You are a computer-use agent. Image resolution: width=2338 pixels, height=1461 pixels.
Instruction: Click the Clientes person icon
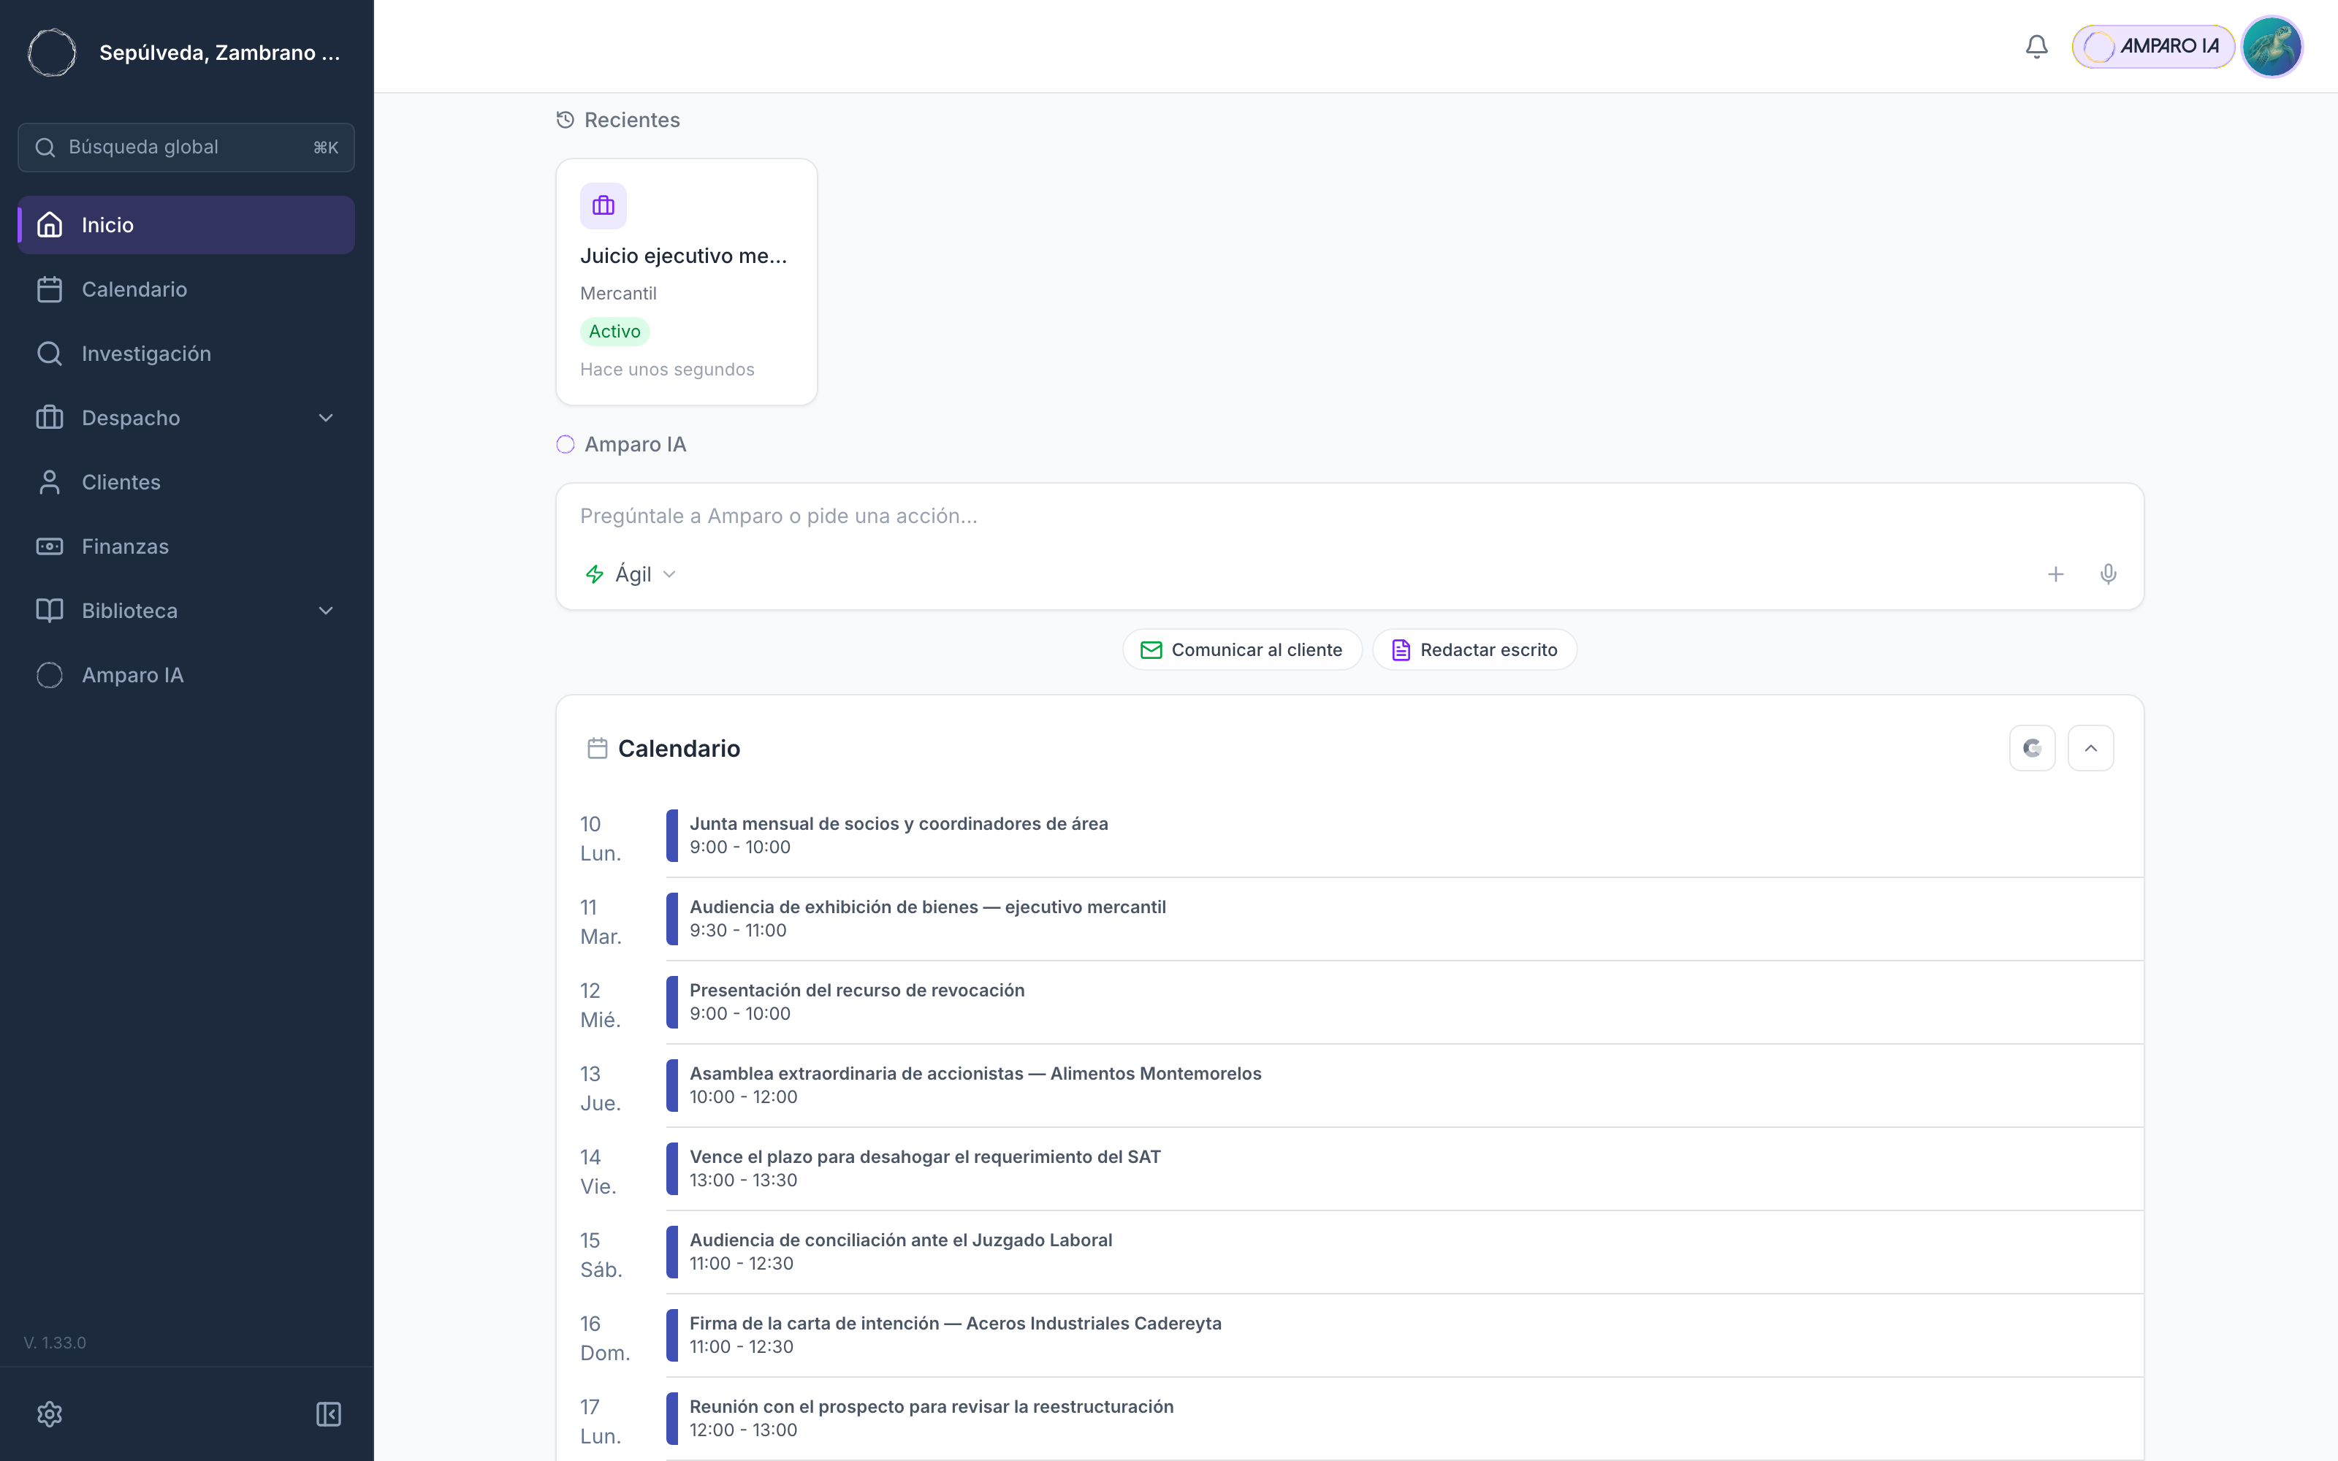point(49,482)
